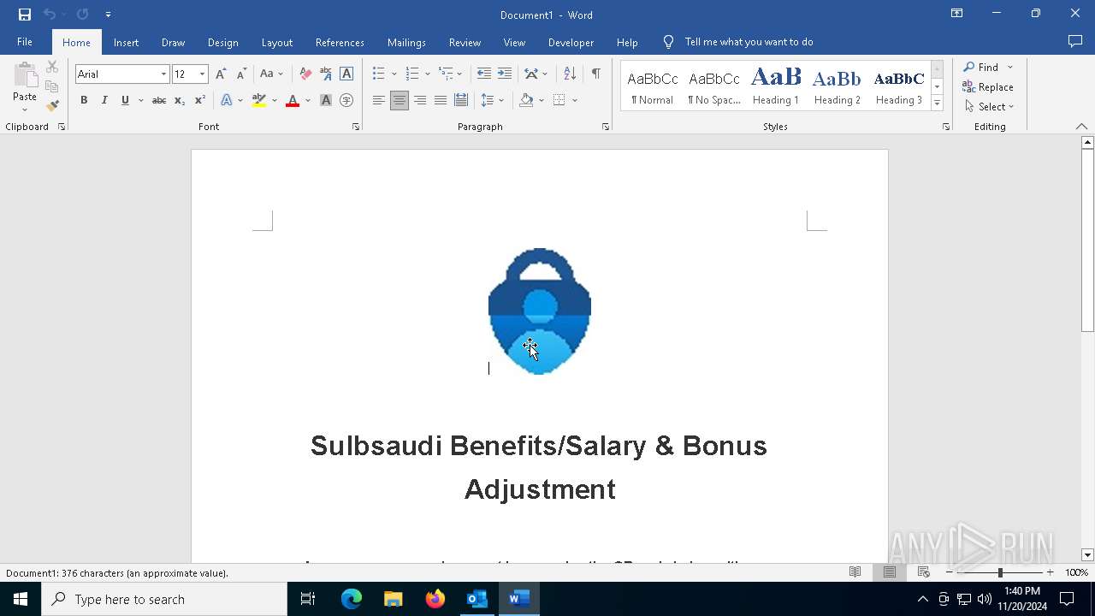Open Ribbon Display Options in the title bar
1095x616 pixels.
956,14
